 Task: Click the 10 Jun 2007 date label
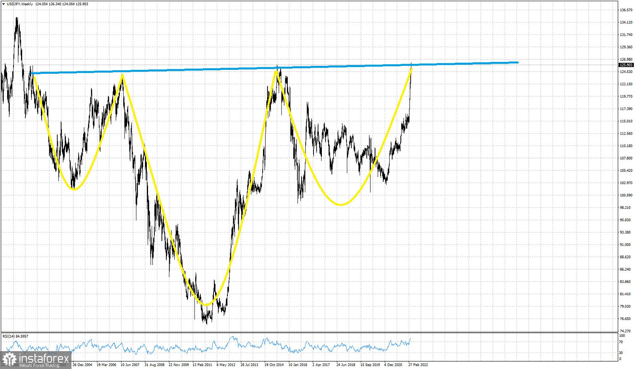pyautogui.click(x=130, y=365)
